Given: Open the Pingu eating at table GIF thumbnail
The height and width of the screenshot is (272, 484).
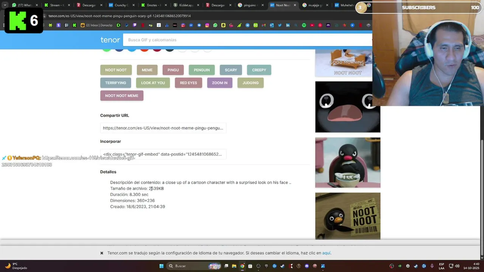Looking at the screenshot, I should [347, 162].
